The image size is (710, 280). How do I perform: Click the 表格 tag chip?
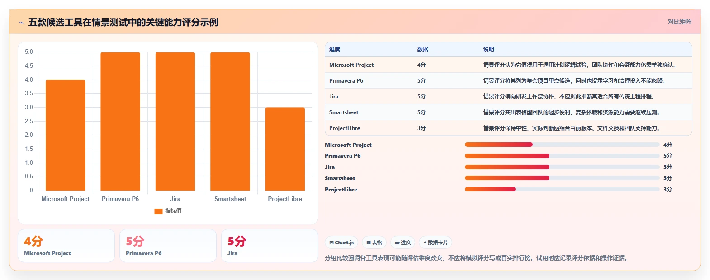click(x=374, y=243)
